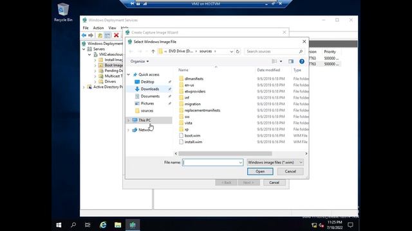Click the Open button
The height and width of the screenshot is (231, 412).
pyautogui.click(x=260, y=171)
